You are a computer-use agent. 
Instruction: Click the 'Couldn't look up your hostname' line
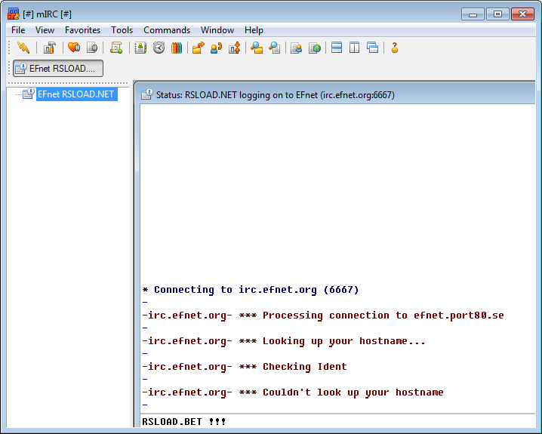(292, 392)
